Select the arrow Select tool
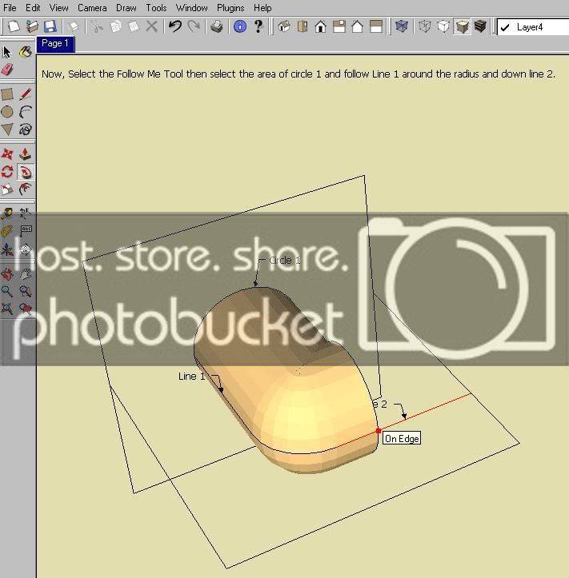 click(x=7, y=52)
